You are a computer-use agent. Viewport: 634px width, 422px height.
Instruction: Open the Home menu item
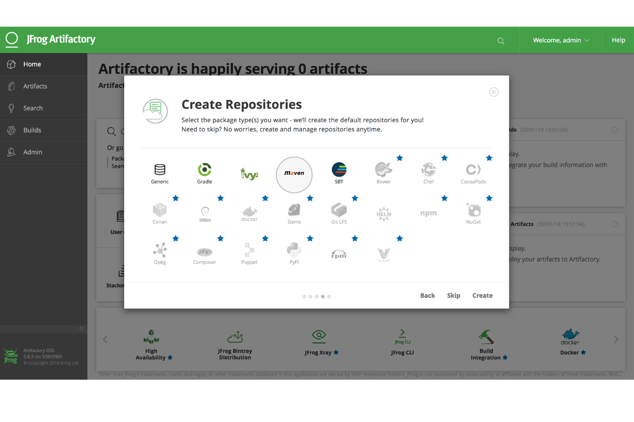[x=44, y=64]
